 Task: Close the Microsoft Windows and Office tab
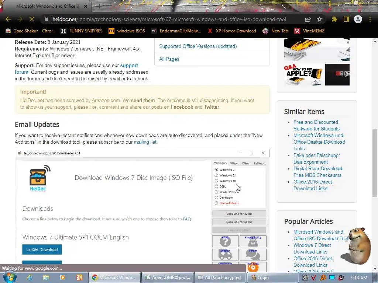point(86,6)
